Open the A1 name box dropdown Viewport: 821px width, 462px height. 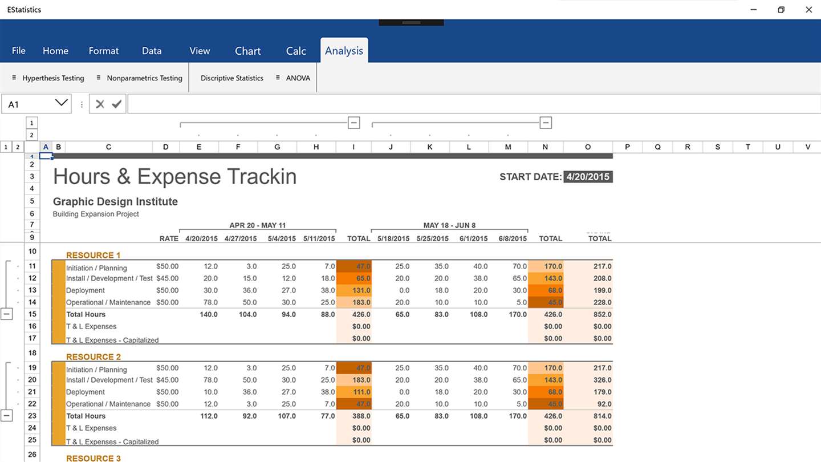pyautogui.click(x=61, y=103)
